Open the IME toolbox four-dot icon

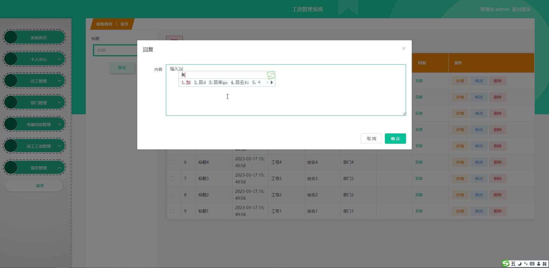tap(544, 264)
